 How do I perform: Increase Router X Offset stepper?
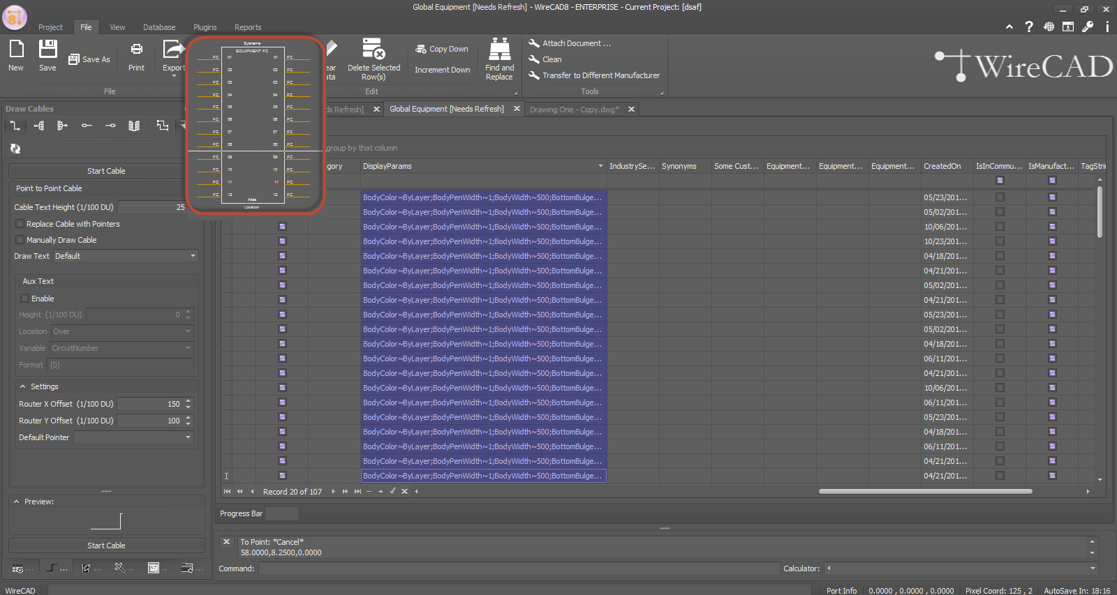pyautogui.click(x=188, y=401)
